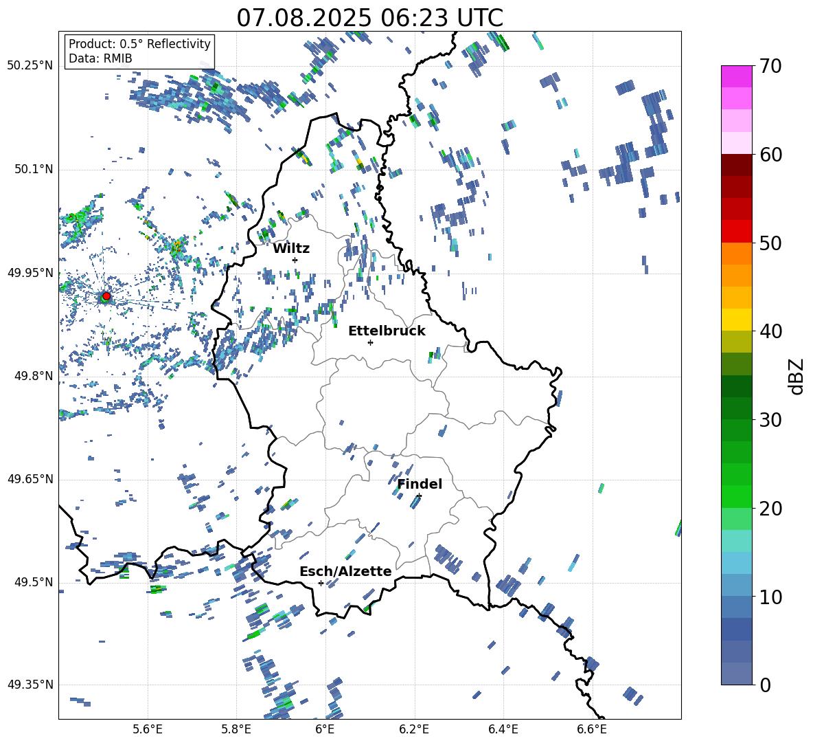Click the Ettelbruck station cross marker
Screen dimensions: 813x743
[370, 342]
